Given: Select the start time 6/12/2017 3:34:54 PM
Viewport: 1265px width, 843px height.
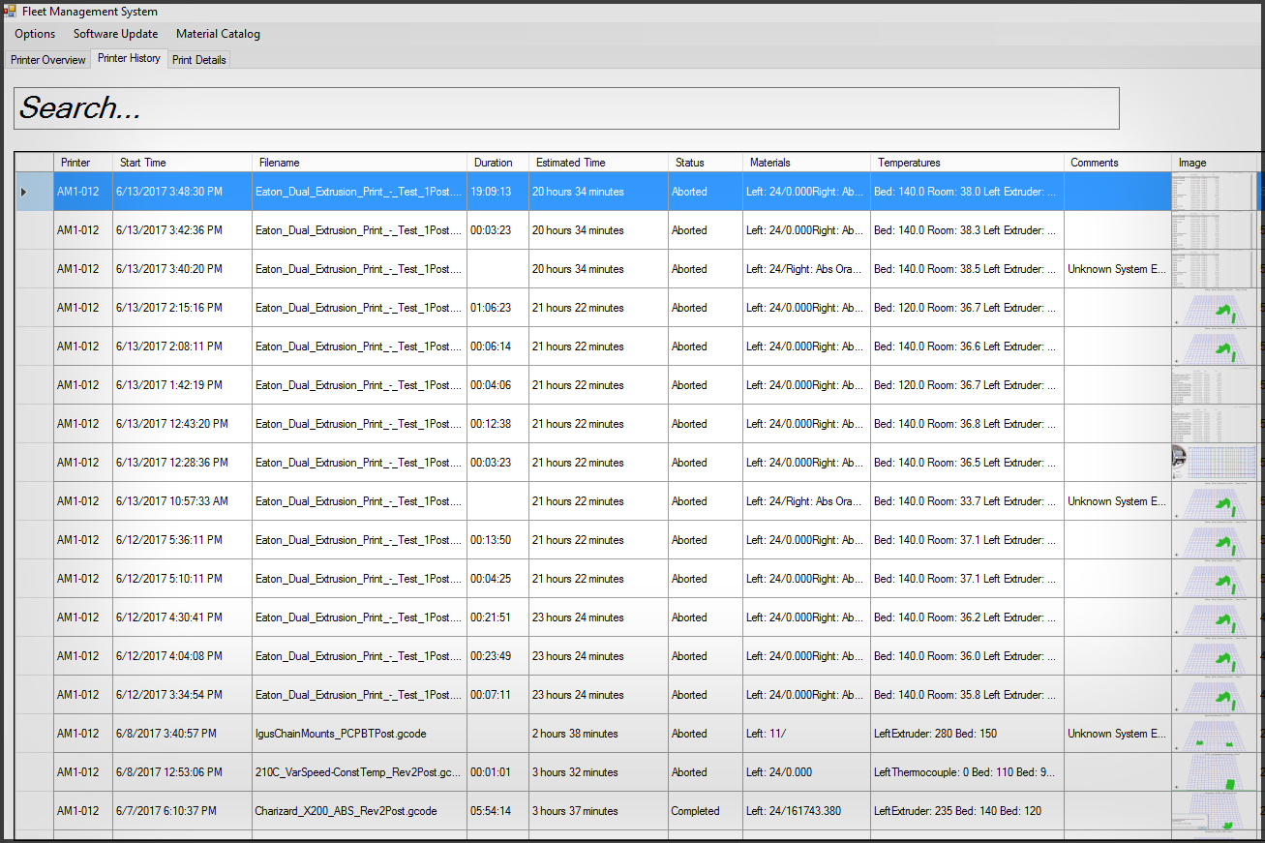Looking at the screenshot, I should coord(182,695).
